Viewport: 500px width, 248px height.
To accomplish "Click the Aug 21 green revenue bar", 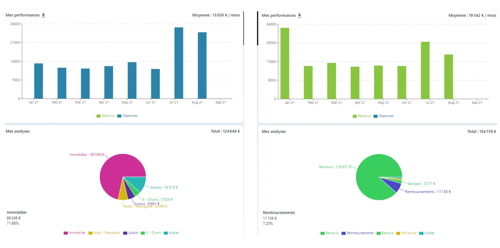I will pos(449,77).
